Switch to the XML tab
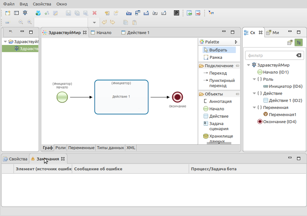 [131, 148]
